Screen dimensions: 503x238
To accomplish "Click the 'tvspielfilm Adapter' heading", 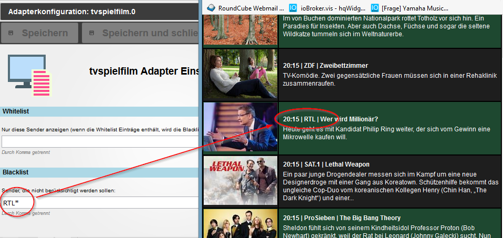I will point(144,71).
